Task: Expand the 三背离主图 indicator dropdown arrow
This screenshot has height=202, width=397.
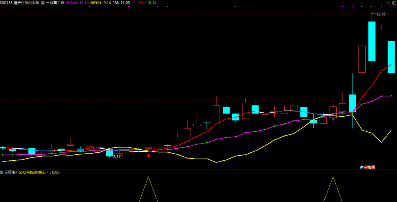Action: pyautogui.click(x=43, y=3)
